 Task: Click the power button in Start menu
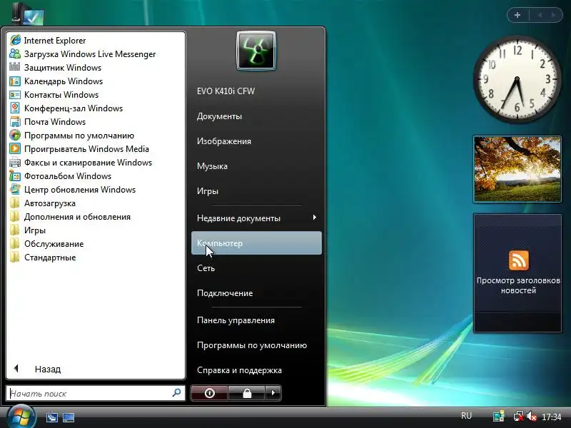pyautogui.click(x=209, y=393)
